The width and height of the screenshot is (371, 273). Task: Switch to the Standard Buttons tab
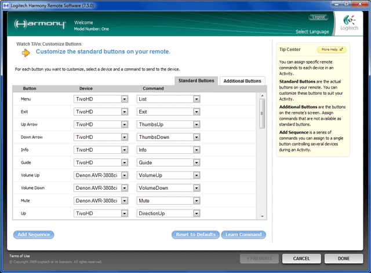(196, 81)
